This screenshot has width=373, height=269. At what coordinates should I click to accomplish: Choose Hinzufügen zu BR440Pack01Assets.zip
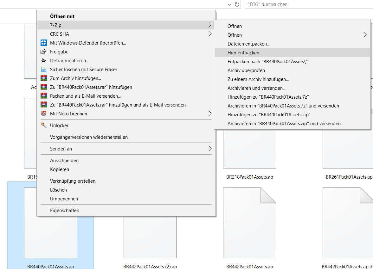point(293,114)
